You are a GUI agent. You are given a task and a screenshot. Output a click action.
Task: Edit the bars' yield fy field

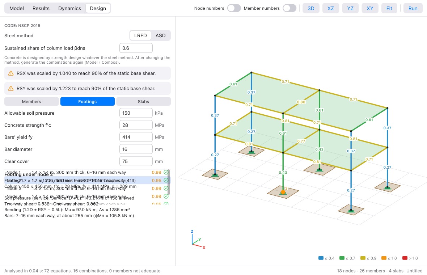coord(136,137)
